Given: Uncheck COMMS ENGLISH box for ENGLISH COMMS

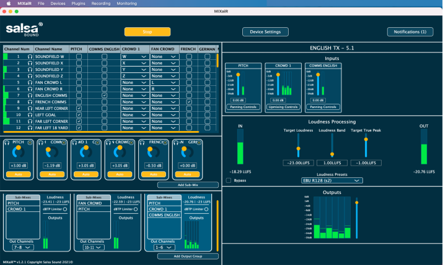Looking at the screenshot, I should tap(105, 96).
